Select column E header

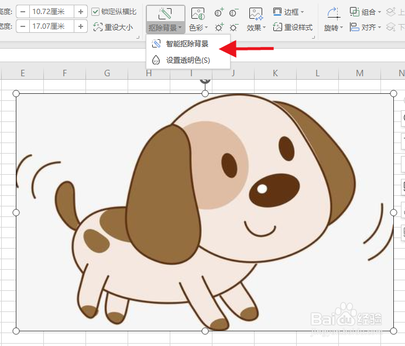pos(23,73)
